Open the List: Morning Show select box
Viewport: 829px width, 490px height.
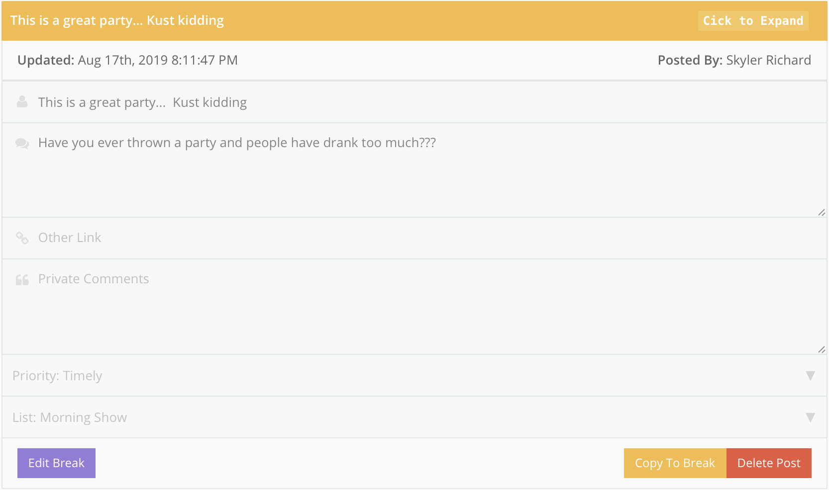pyautogui.click(x=398, y=417)
